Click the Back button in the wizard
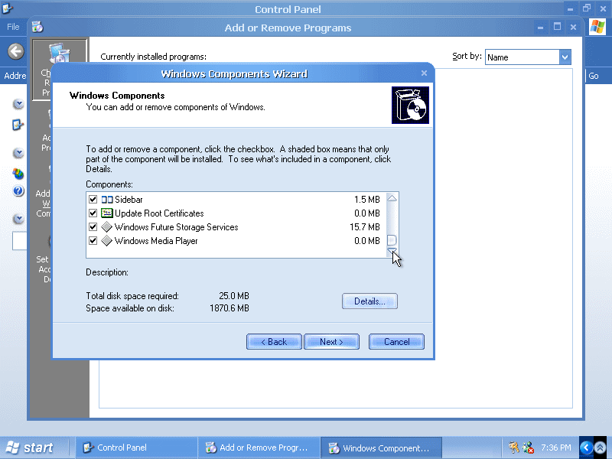Screen dimensions: 612x459 click(274, 342)
